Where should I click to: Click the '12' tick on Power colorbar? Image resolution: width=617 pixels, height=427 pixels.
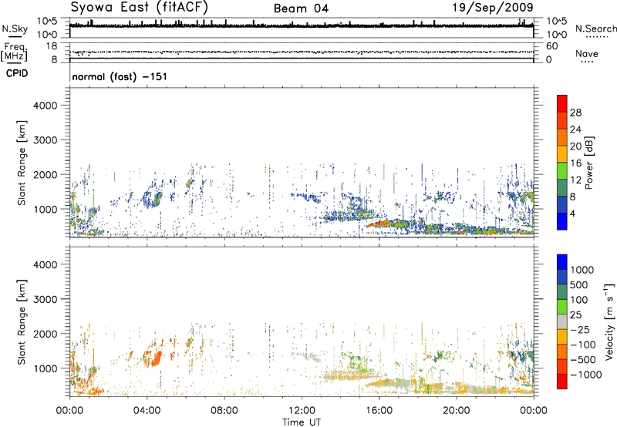click(575, 180)
